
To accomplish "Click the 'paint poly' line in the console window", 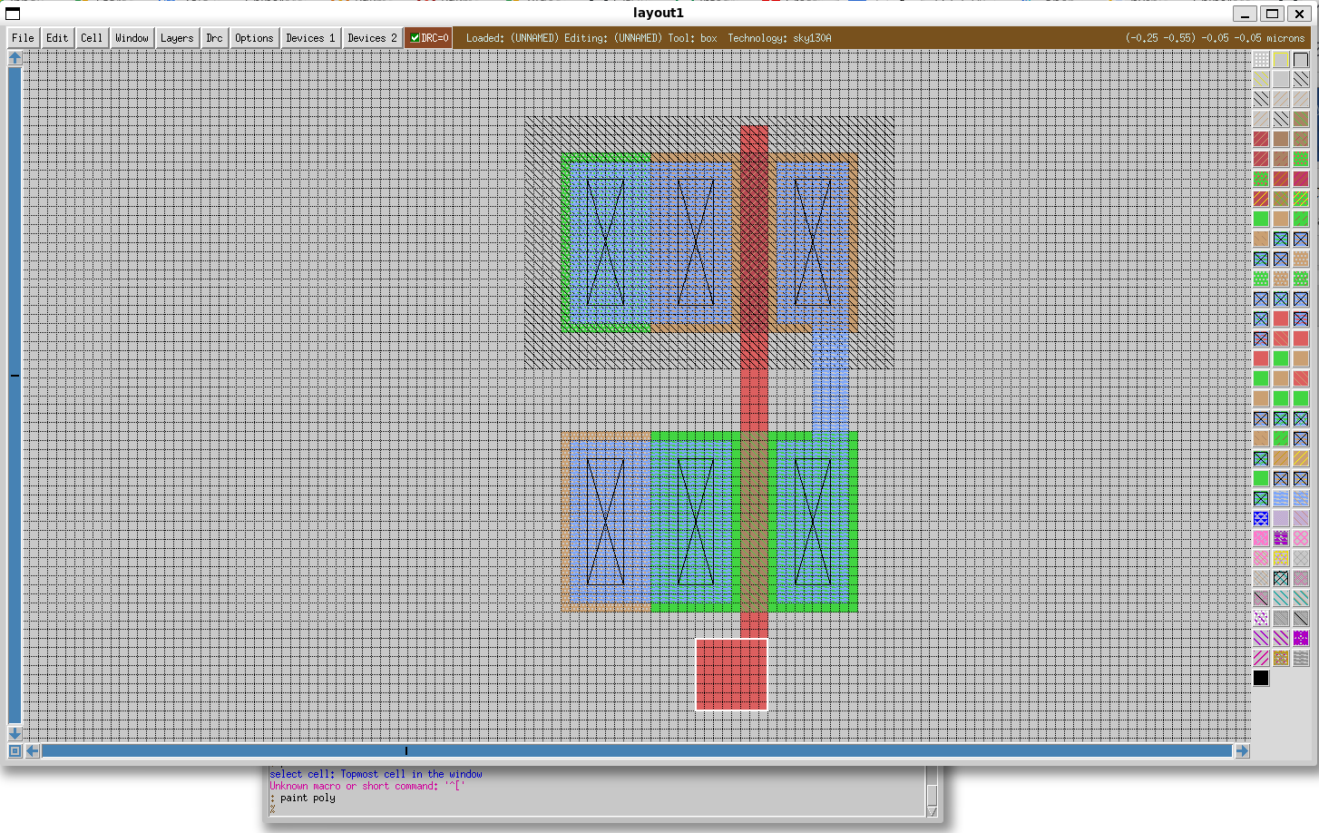I will pyautogui.click(x=308, y=799).
